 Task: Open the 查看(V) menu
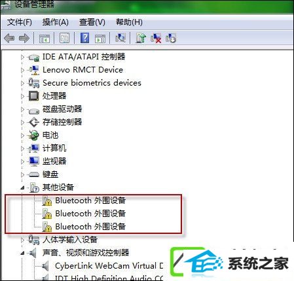click(x=92, y=22)
